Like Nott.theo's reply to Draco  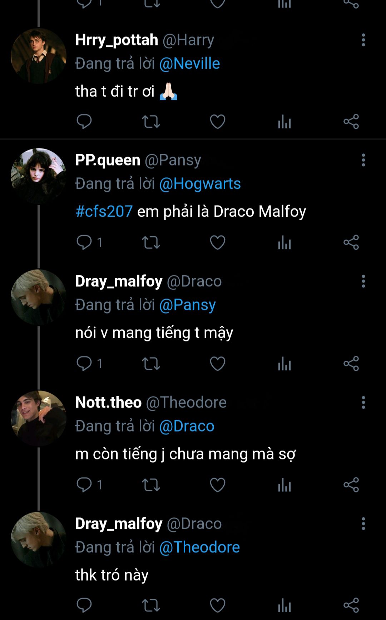tap(217, 485)
